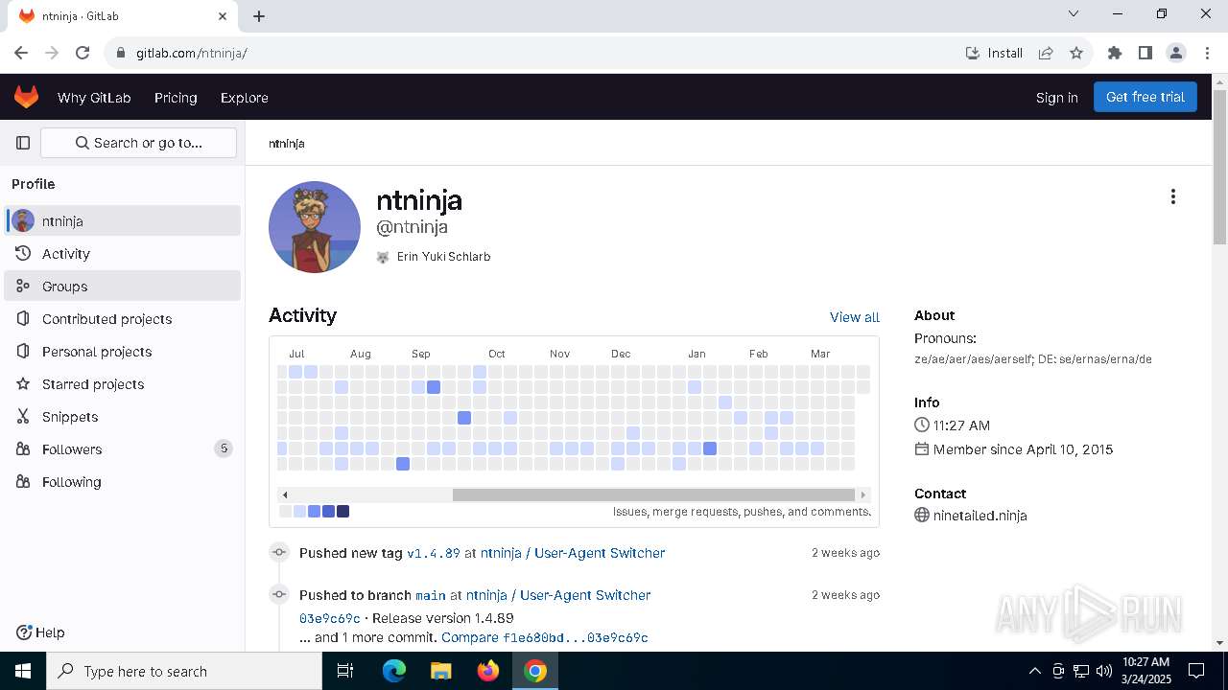This screenshot has width=1228, height=690.
Task: Open the Windows Start menu
Action: pos(22,671)
